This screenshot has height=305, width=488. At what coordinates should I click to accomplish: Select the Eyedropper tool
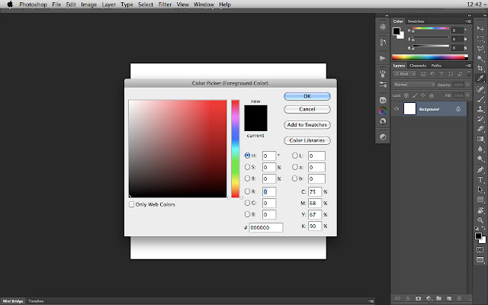tap(480, 79)
